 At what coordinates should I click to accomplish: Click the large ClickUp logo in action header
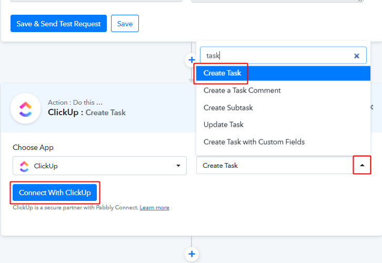[x=26, y=108]
